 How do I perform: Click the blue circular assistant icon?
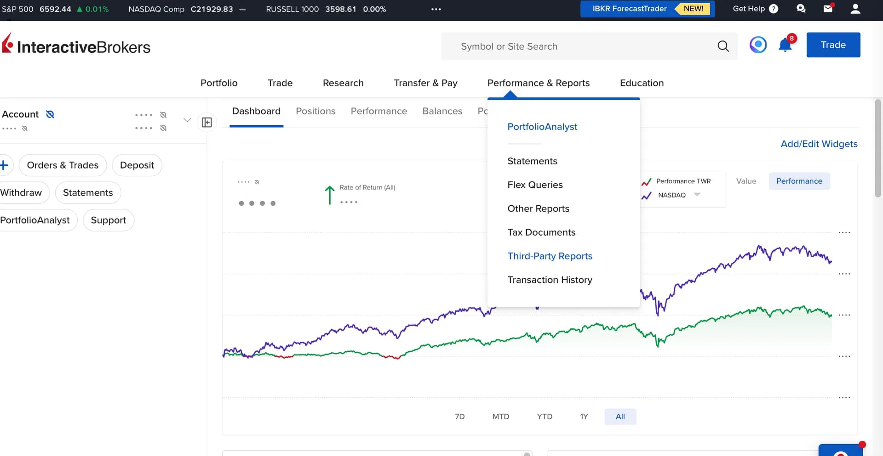(758, 45)
